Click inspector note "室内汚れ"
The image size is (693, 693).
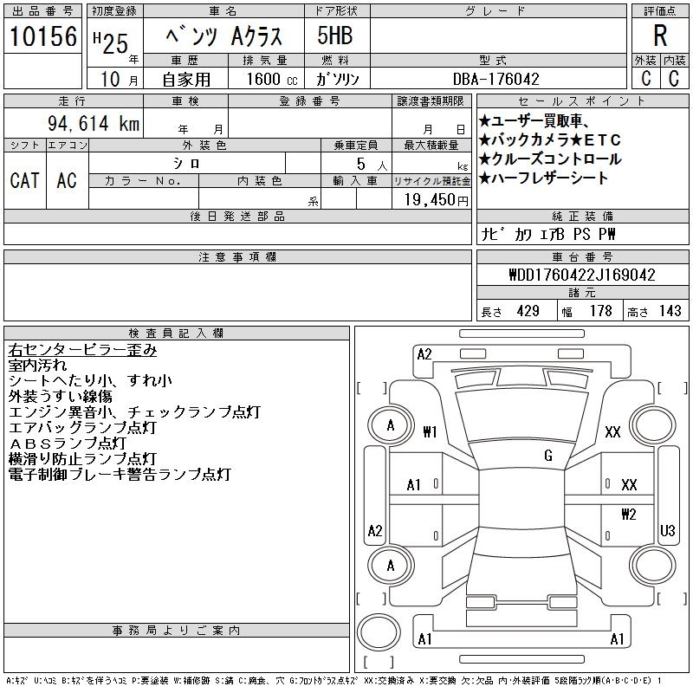37,366
